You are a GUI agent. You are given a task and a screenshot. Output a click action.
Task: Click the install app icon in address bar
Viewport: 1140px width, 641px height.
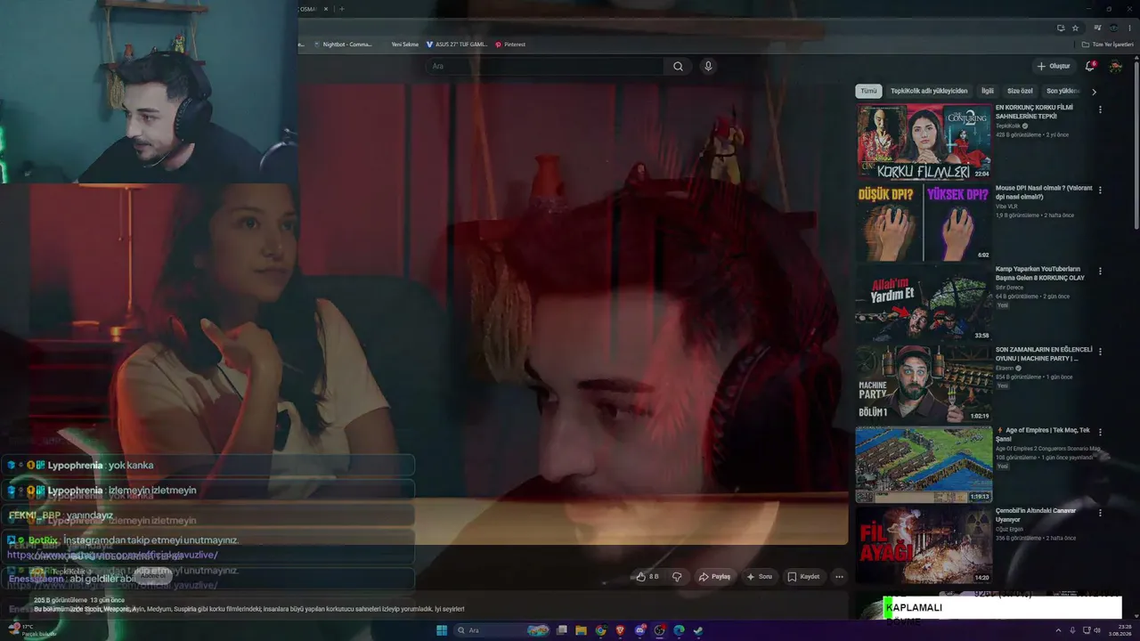click(1061, 28)
